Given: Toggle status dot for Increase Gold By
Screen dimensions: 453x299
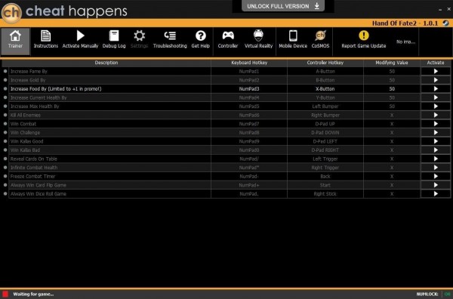Looking at the screenshot, I should pos(5,80).
